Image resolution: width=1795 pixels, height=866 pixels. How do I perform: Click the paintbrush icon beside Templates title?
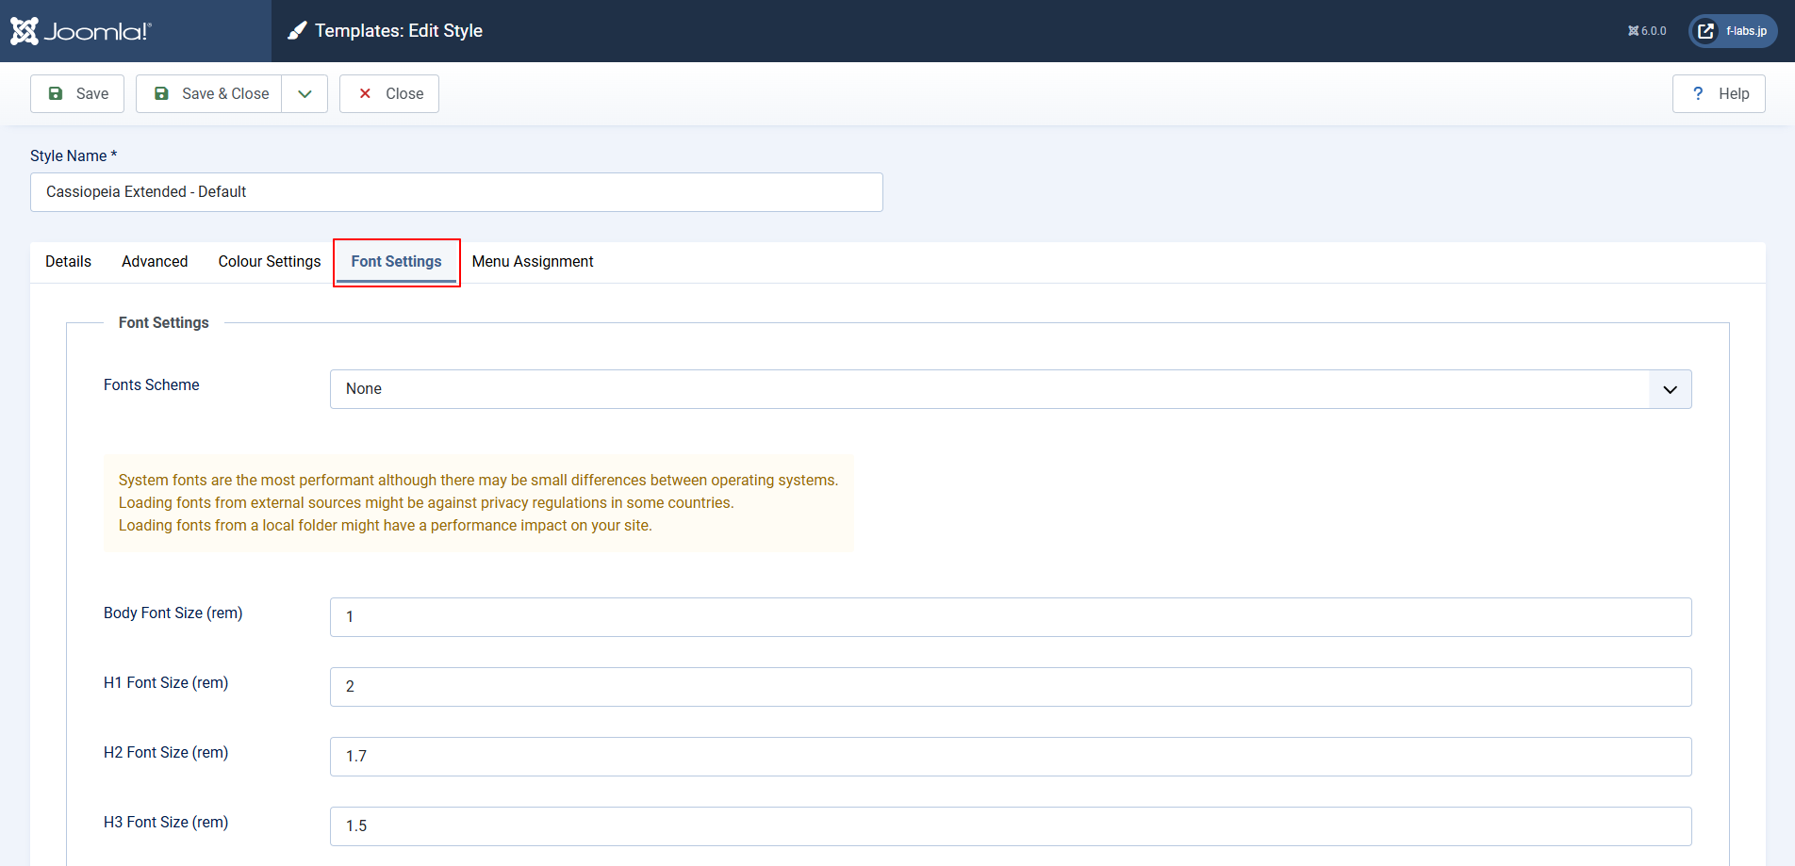297,31
